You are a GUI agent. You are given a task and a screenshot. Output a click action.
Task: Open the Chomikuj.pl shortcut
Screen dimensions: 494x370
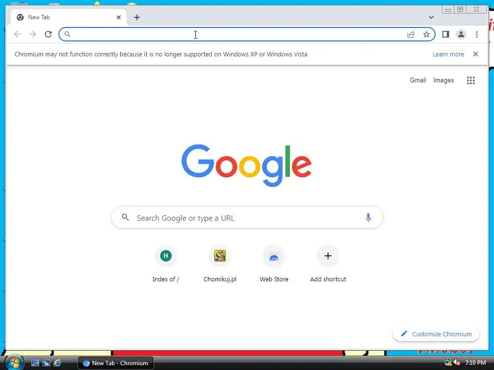tap(220, 264)
